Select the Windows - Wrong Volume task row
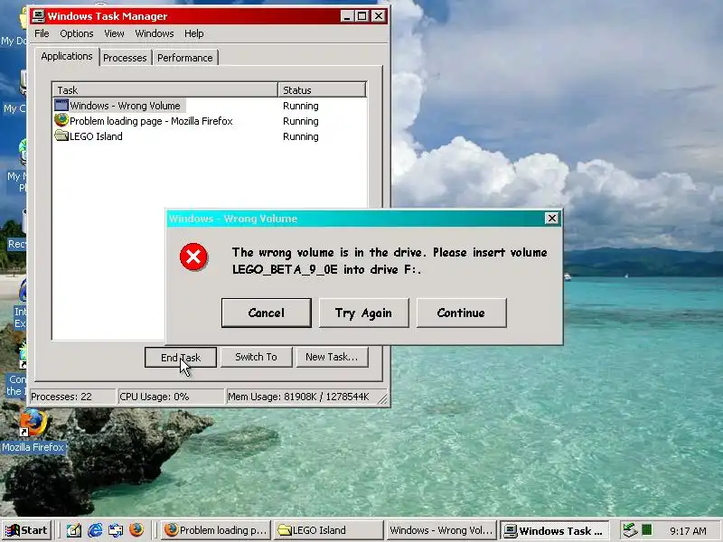The width and height of the screenshot is (723, 542). pyautogui.click(x=210, y=106)
